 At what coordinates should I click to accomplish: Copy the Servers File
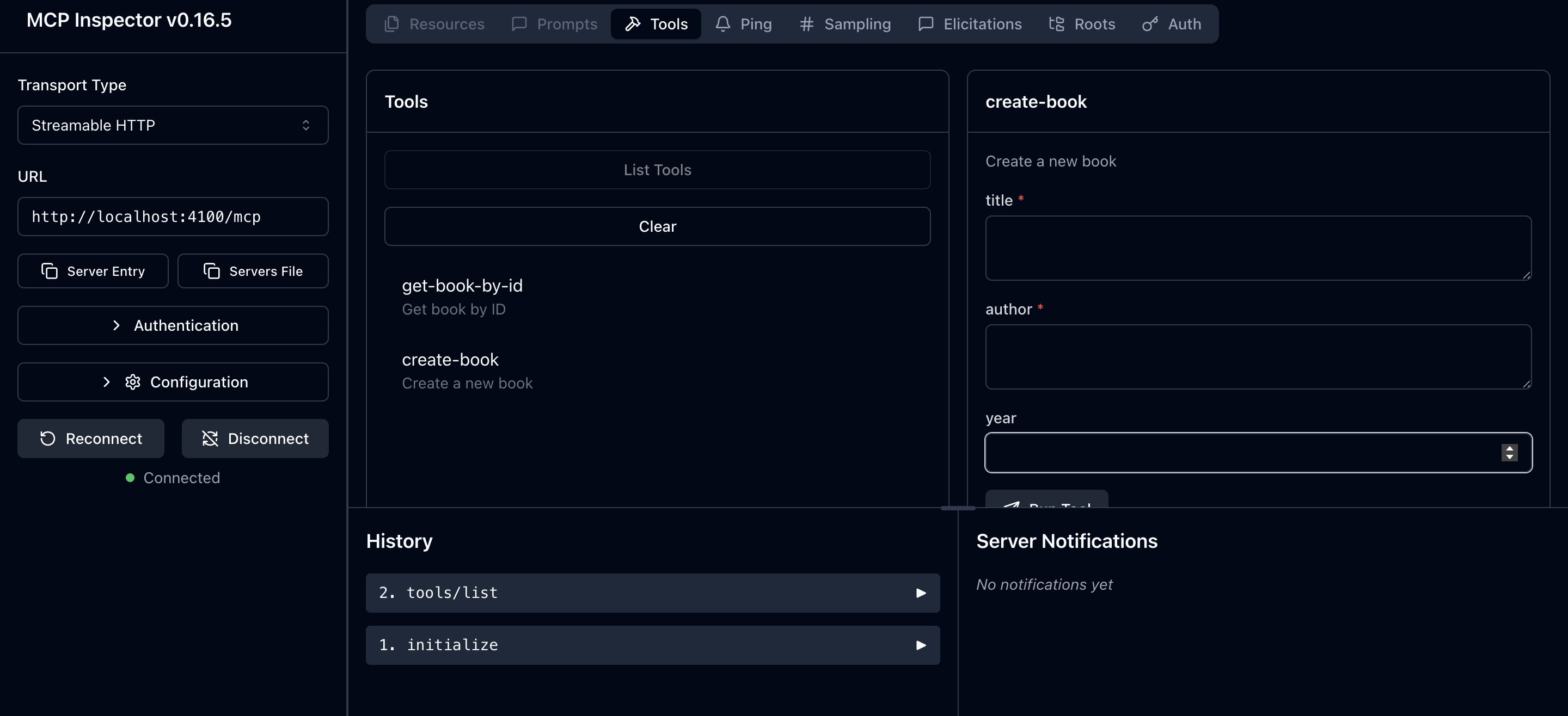[253, 271]
